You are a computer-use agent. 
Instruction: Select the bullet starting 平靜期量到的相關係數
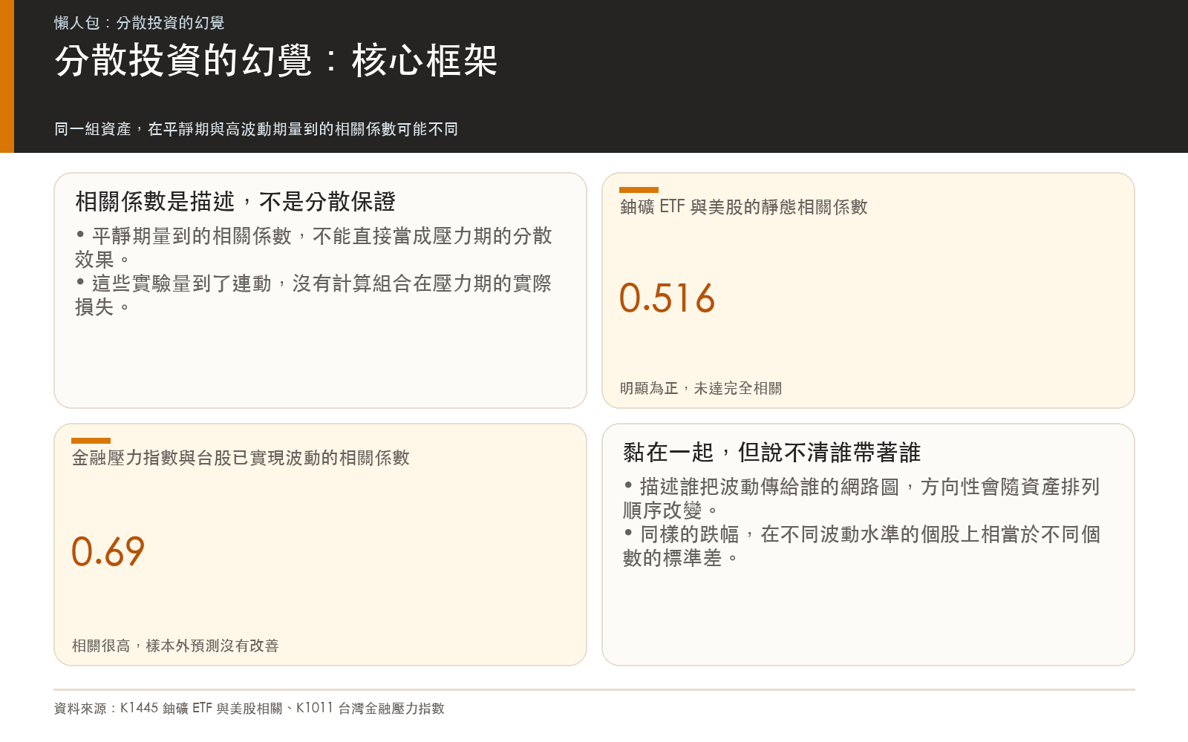[x=313, y=248]
